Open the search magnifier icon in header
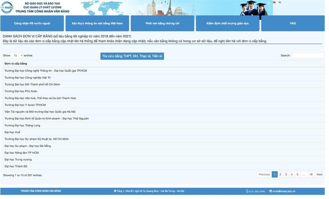This screenshot has width=329, height=199. (268, 3)
